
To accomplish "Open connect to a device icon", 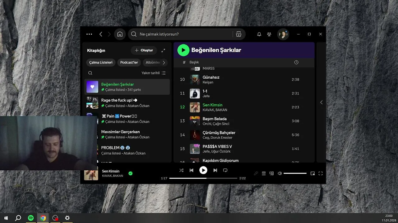I will pyautogui.click(x=272, y=173).
